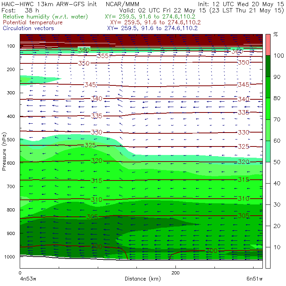The image size is (286, 286).
Task: Click the '90' colorbar label
Action: (277, 77)
